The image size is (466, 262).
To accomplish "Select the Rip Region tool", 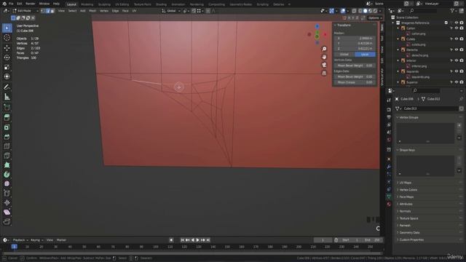I will 7,221.
